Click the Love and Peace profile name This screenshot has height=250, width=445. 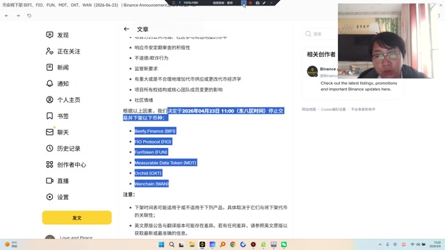tap(76, 237)
